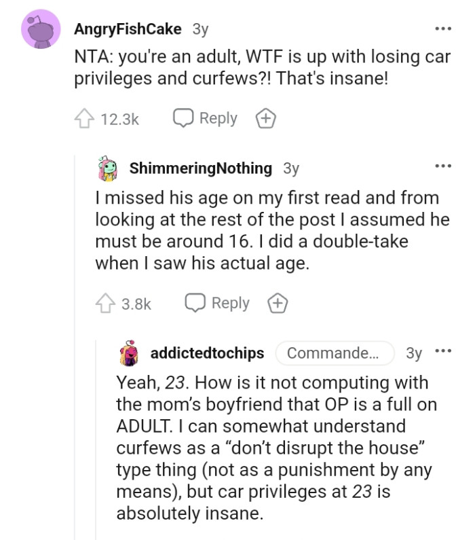Click the speech bubble icon under AngryFishCake's comment

pos(183,118)
